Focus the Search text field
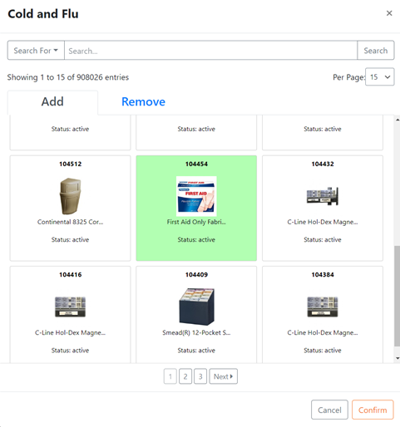 210,51
